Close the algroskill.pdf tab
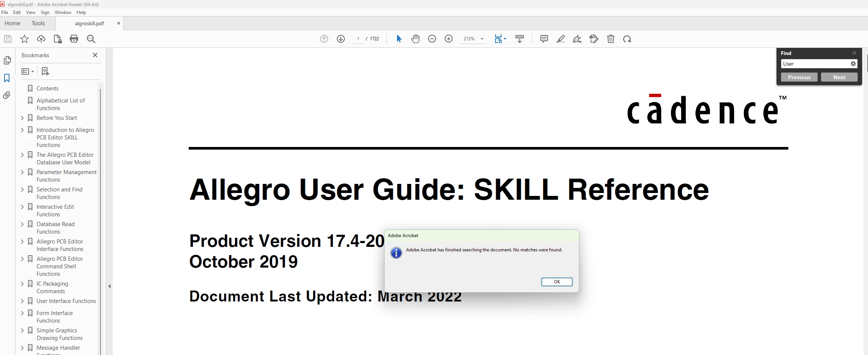 [119, 23]
